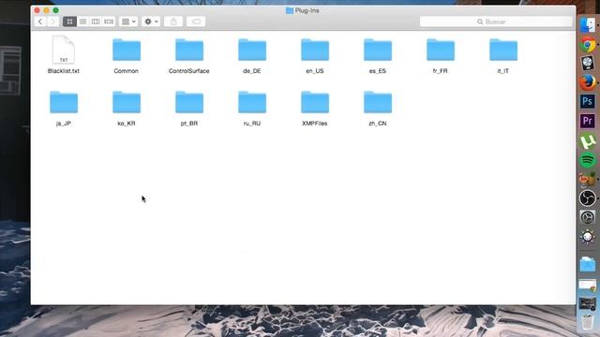
Task: Open the blue folder stack in Dock
Action: click(x=588, y=265)
